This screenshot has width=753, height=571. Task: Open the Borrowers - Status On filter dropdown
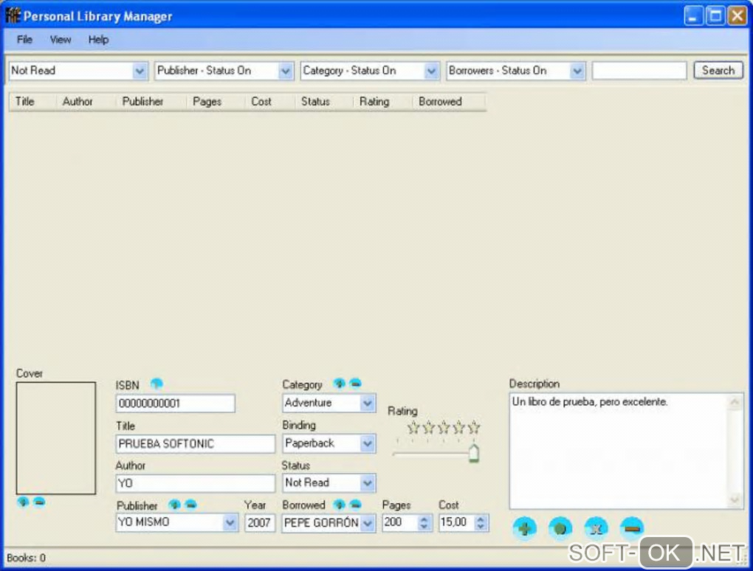tap(577, 71)
